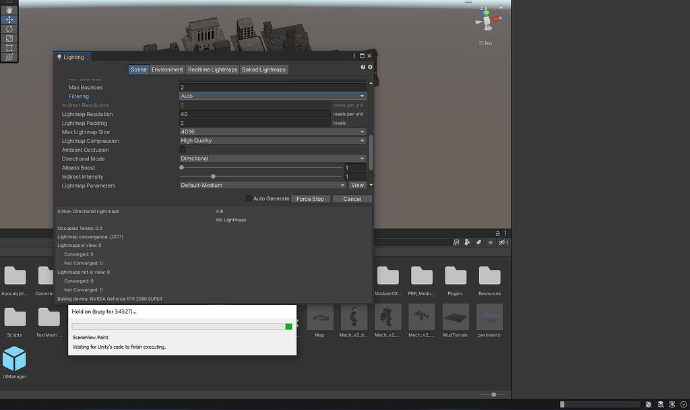Select the Rotate tool
Viewport: 690px width, 410px height.
(9, 29)
